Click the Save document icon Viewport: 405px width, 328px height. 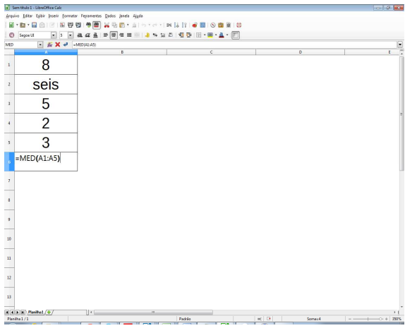tap(34, 25)
